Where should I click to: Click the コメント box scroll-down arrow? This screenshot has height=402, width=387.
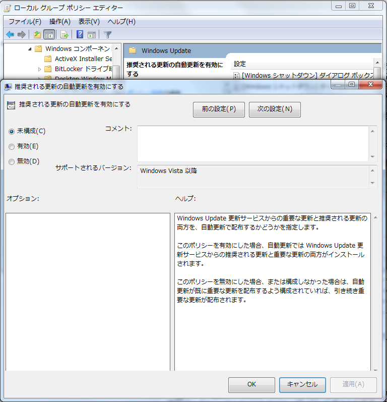(x=373, y=156)
